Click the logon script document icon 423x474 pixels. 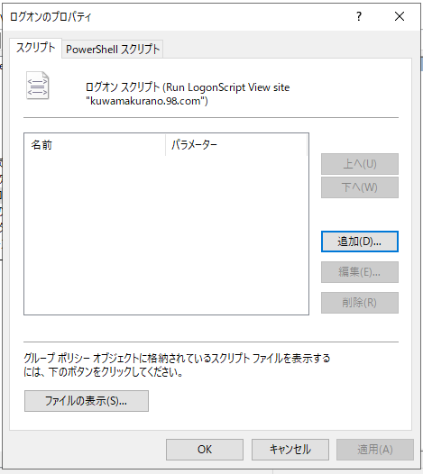coord(38,86)
